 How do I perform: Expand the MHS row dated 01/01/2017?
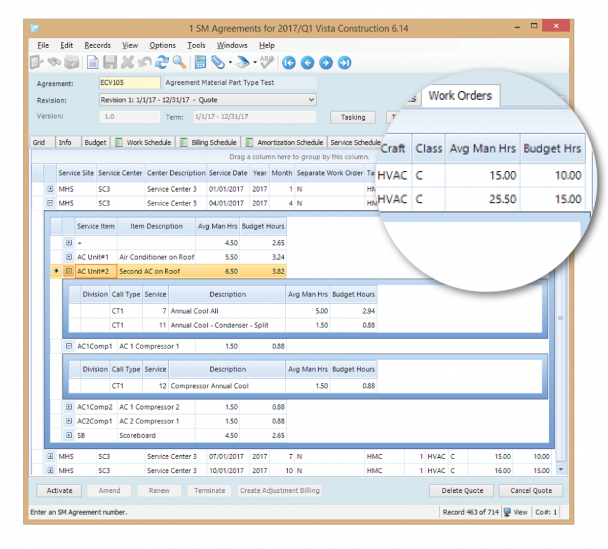click(50, 189)
